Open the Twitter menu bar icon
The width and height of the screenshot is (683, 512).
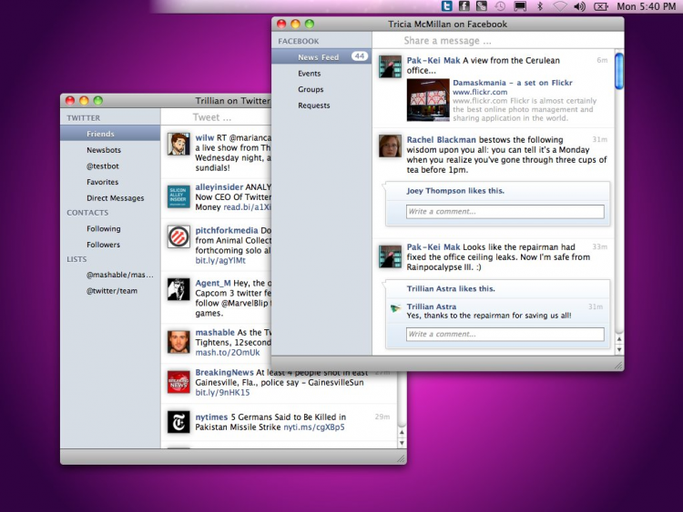coord(447,6)
